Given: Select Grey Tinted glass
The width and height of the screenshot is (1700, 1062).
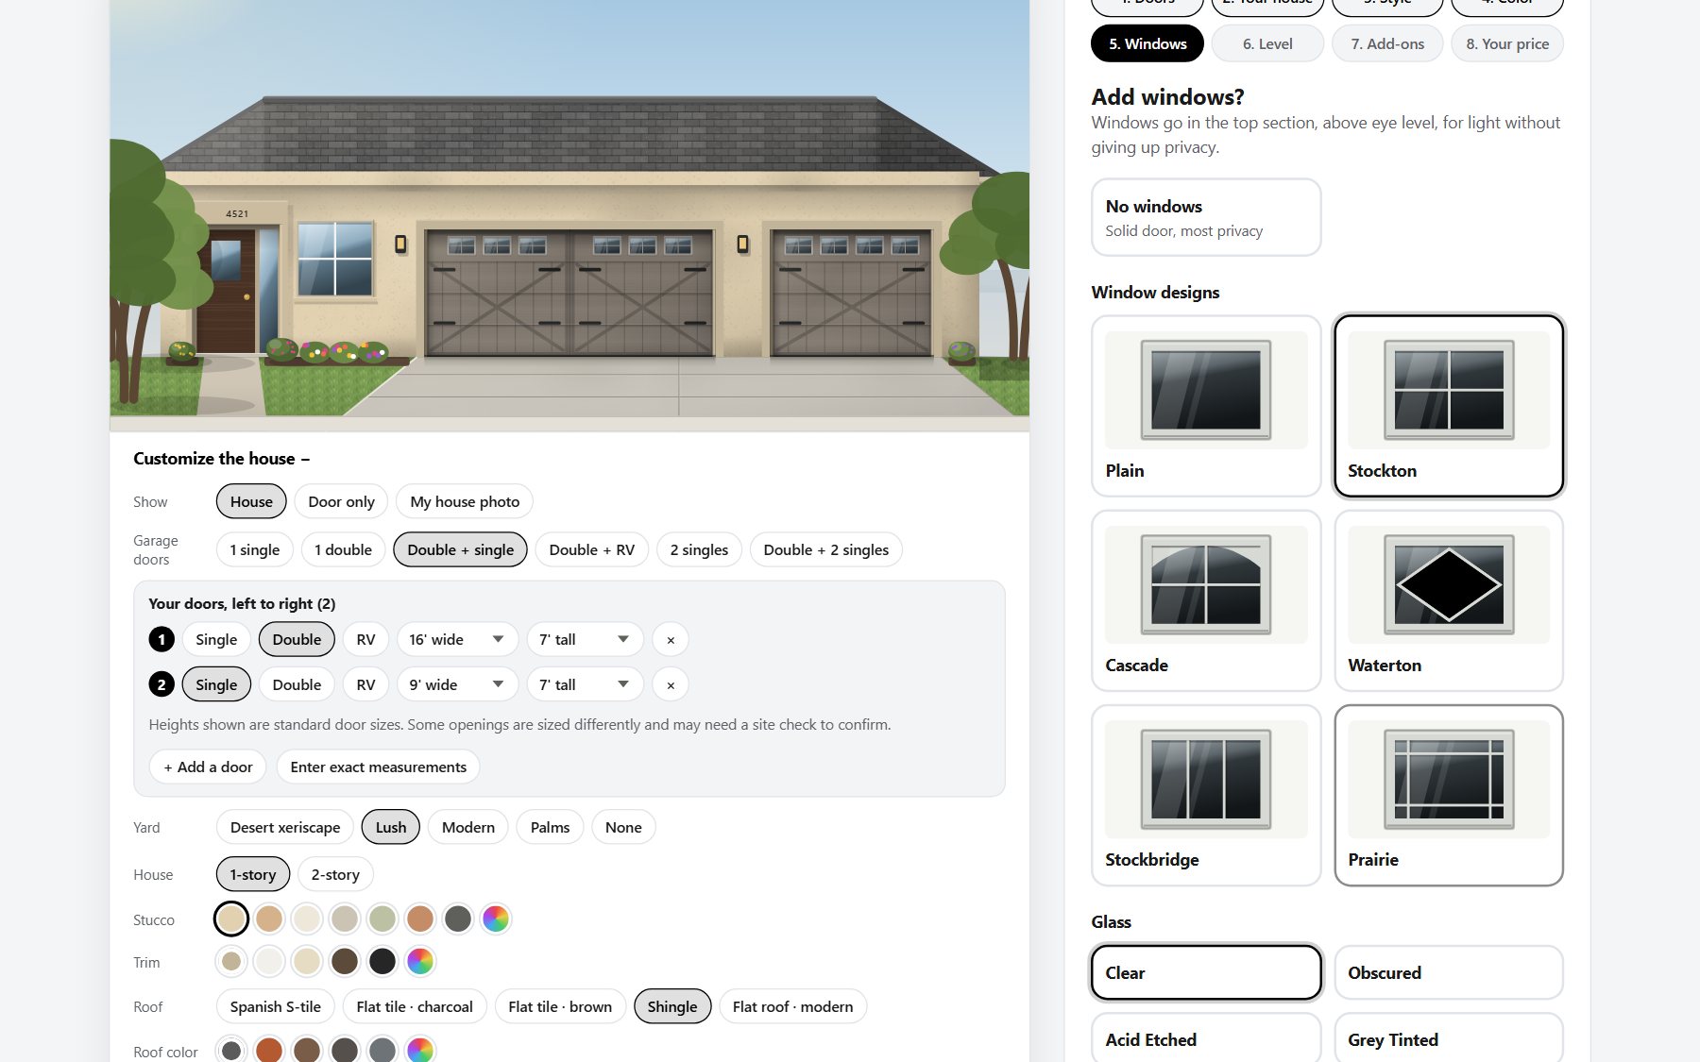Looking at the screenshot, I should click(x=1449, y=1038).
